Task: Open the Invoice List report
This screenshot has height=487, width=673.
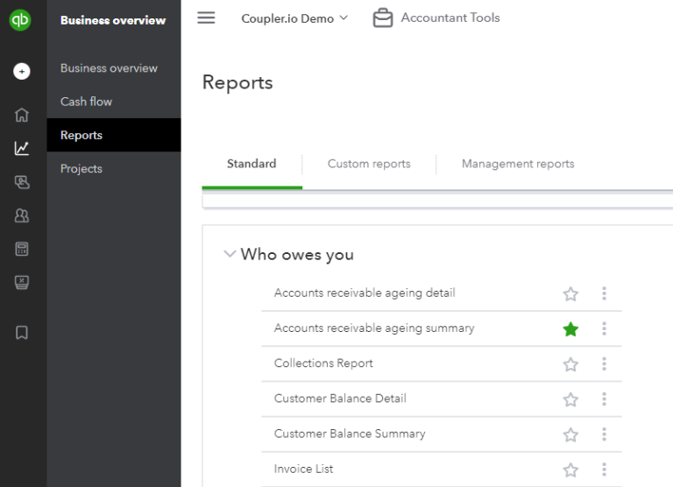Action: [303, 469]
